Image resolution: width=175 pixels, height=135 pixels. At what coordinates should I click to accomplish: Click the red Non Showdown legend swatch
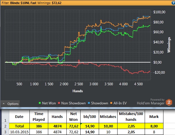[59, 103]
